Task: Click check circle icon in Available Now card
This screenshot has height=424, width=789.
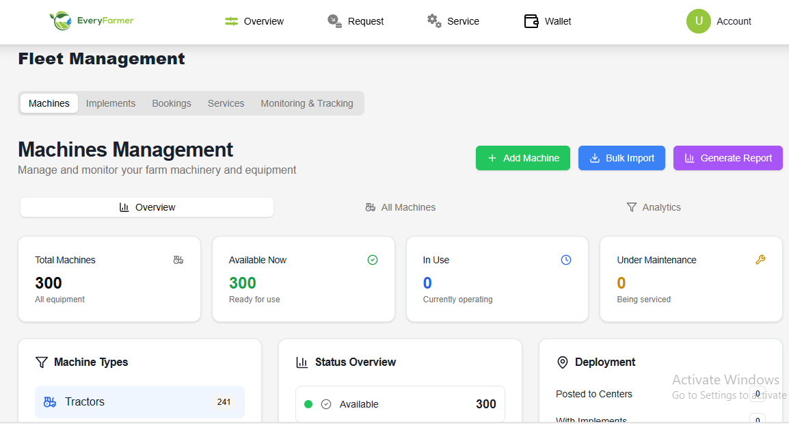Action: 373,260
